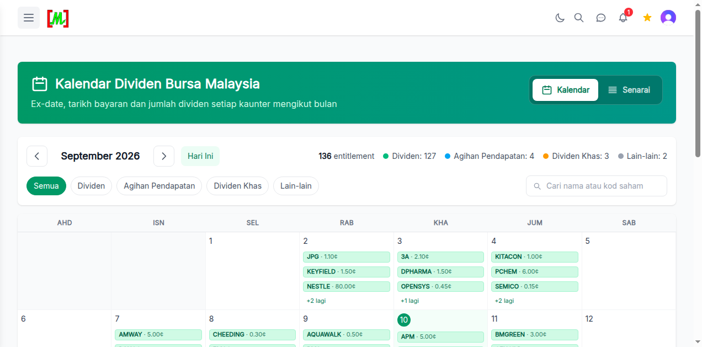Go to next month arrow
This screenshot has height=347, width=702.
point(164,156)
